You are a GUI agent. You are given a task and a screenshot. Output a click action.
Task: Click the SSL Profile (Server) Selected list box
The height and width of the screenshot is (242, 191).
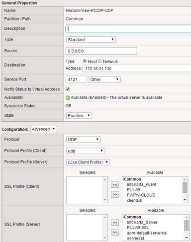click(87, 228)
